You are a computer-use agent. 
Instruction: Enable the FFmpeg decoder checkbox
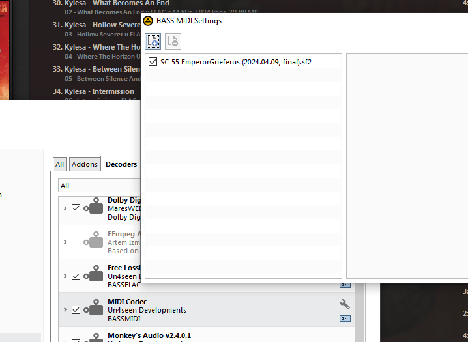[76, 242]
